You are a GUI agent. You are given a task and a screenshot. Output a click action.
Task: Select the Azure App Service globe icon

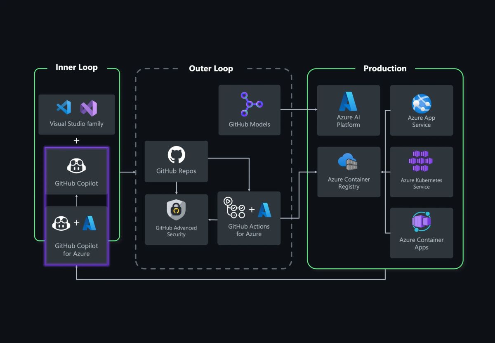tap(421, 103)
